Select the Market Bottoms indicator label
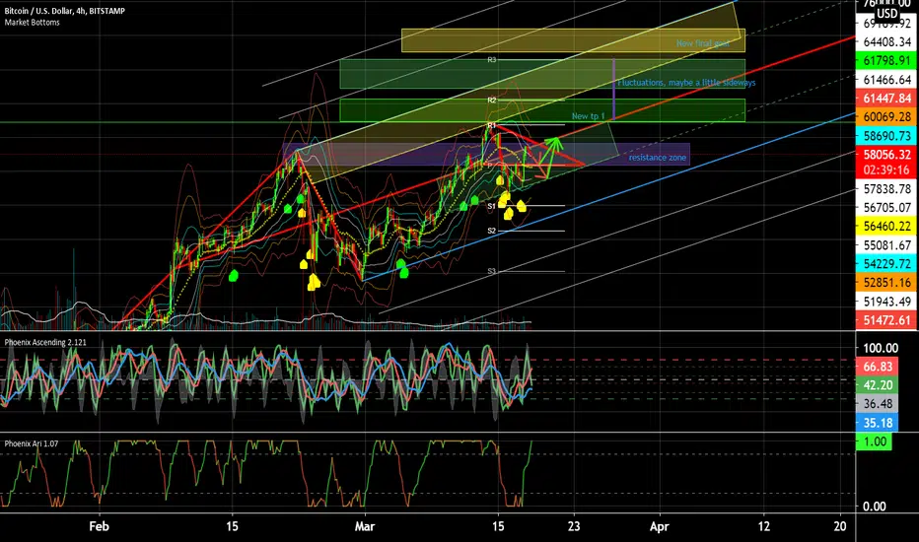919x542 pixels. (33, 23)
